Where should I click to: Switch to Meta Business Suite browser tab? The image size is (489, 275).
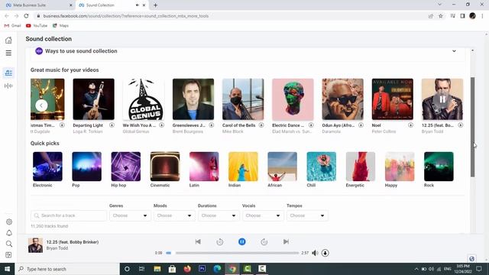pos(38,5)
